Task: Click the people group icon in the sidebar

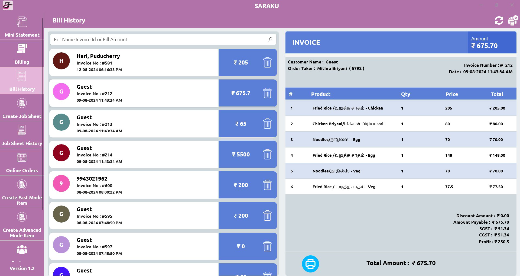Action: (x=22, y=249)
